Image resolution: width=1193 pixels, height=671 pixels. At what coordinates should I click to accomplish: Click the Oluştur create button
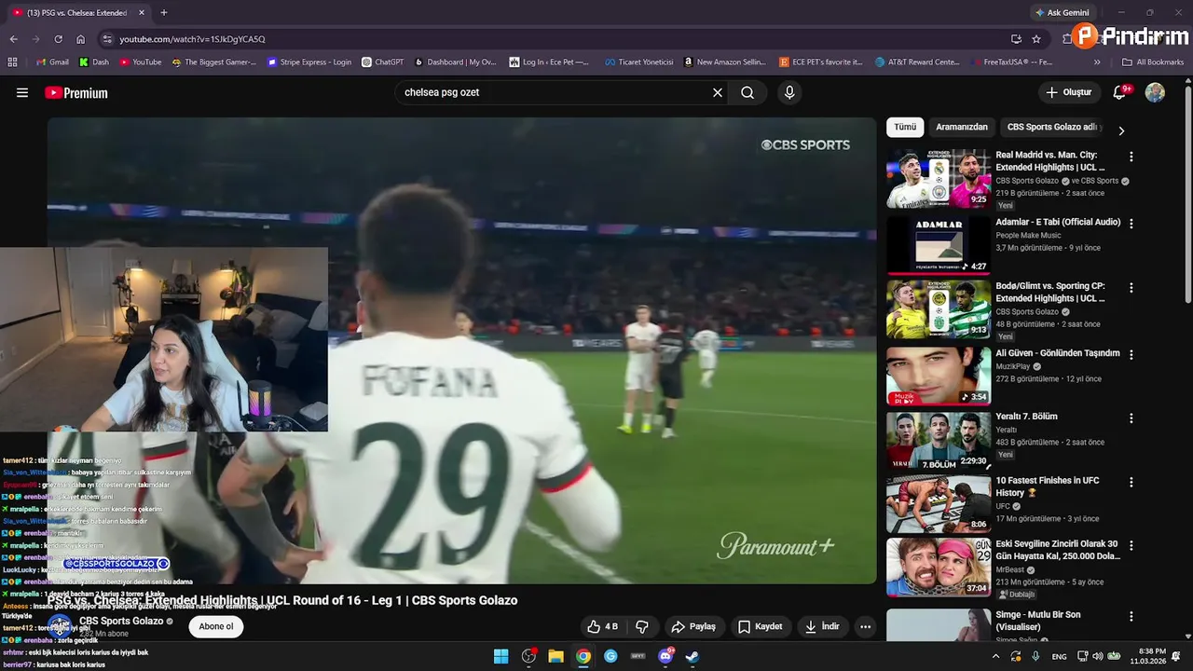pos(1069,92)
